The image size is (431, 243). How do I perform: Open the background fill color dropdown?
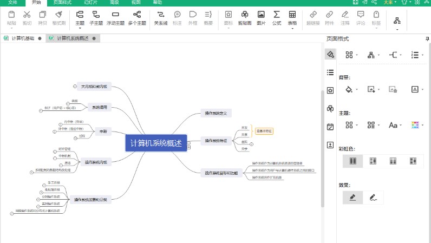(358, 89)
